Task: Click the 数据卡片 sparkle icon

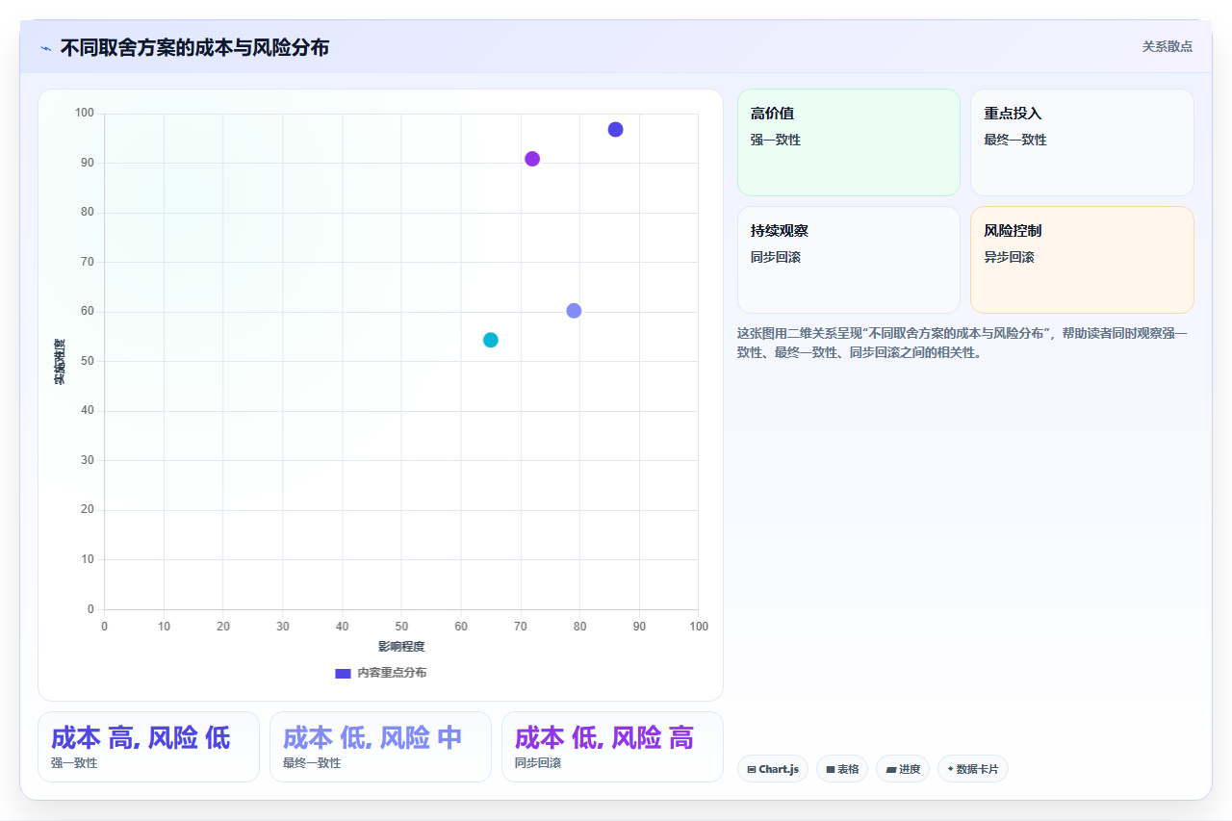Action: pos(950,769)
